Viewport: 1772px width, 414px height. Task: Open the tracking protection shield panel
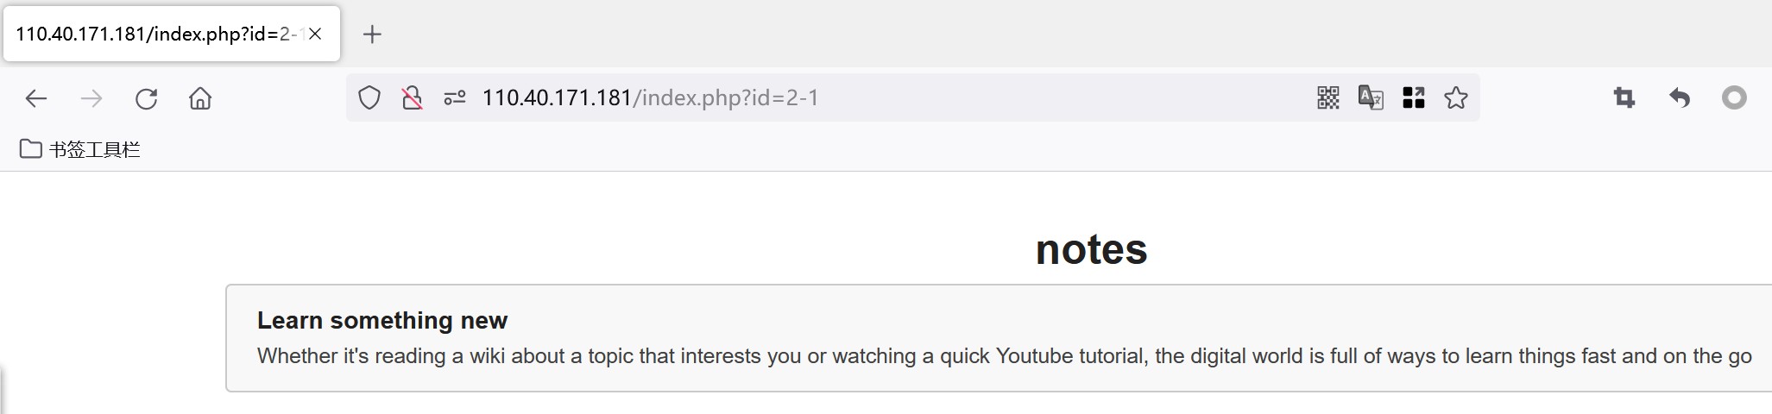click(x=369, y=98)
